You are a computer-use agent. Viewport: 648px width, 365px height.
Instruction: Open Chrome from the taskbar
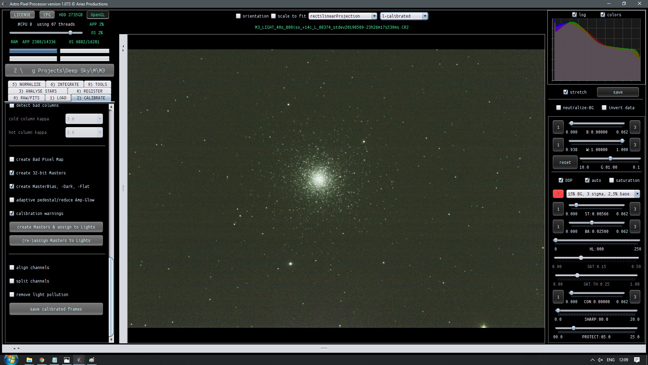(42, 360)
